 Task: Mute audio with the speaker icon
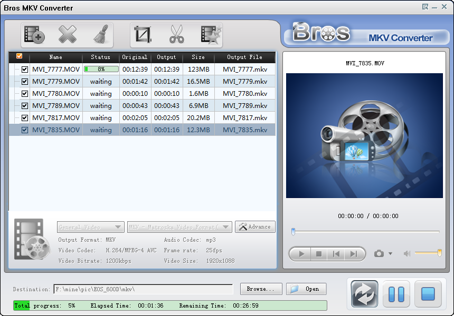(x=407, y=254)
